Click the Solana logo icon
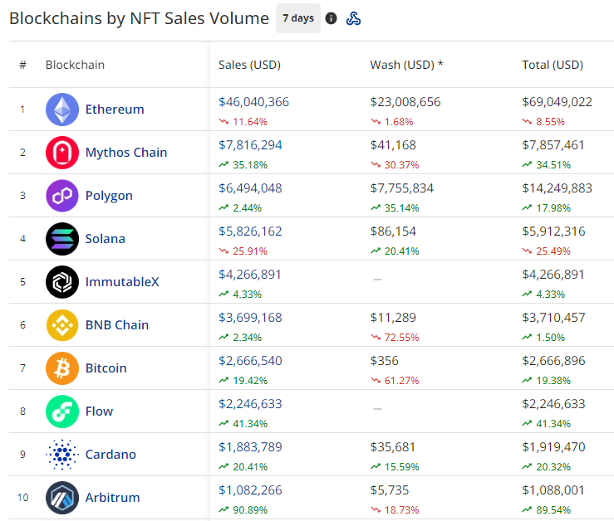Image resolution: width=614 pixels, height=521 pixels. (x=62, y=239)
